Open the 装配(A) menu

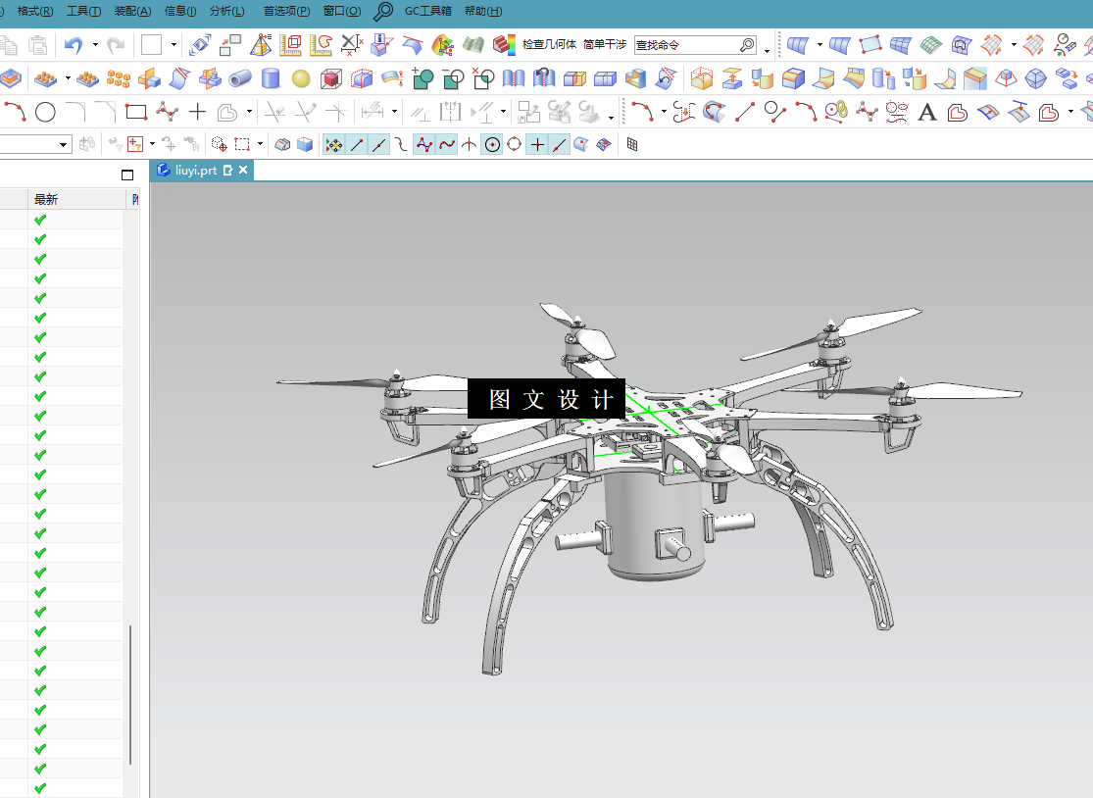coord(132,11)
